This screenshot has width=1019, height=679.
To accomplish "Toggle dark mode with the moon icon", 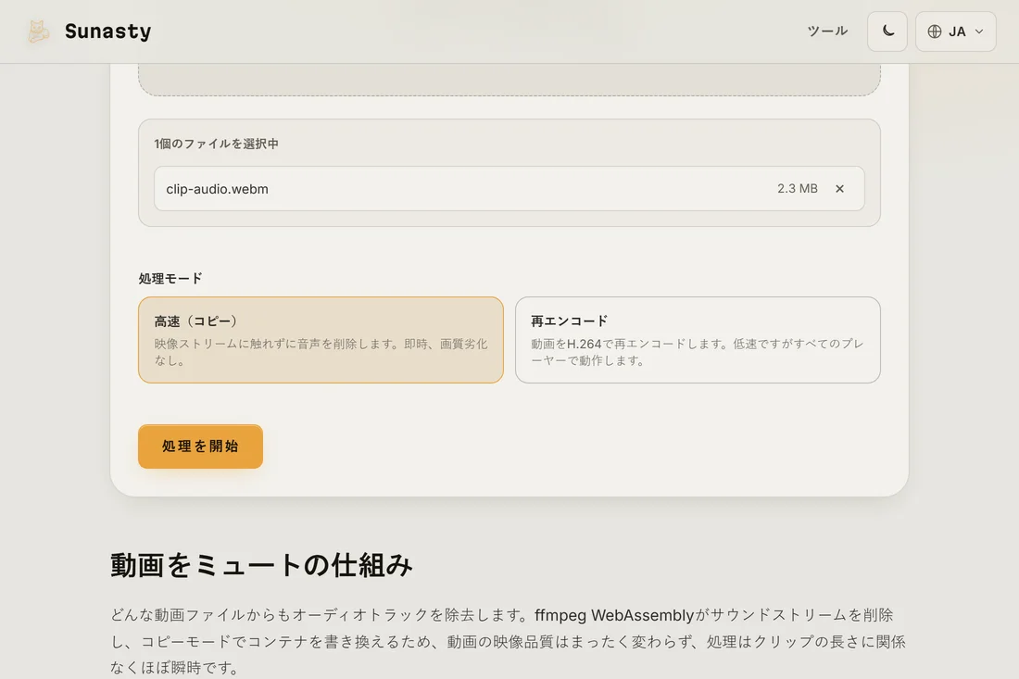I will click(x=887, y=31).
